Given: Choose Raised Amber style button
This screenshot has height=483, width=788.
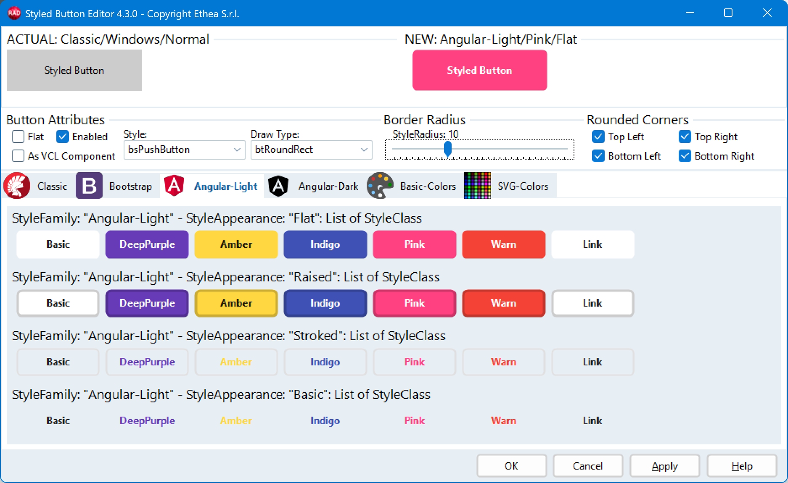Looking at the screenshot, I should pos(236,303).
